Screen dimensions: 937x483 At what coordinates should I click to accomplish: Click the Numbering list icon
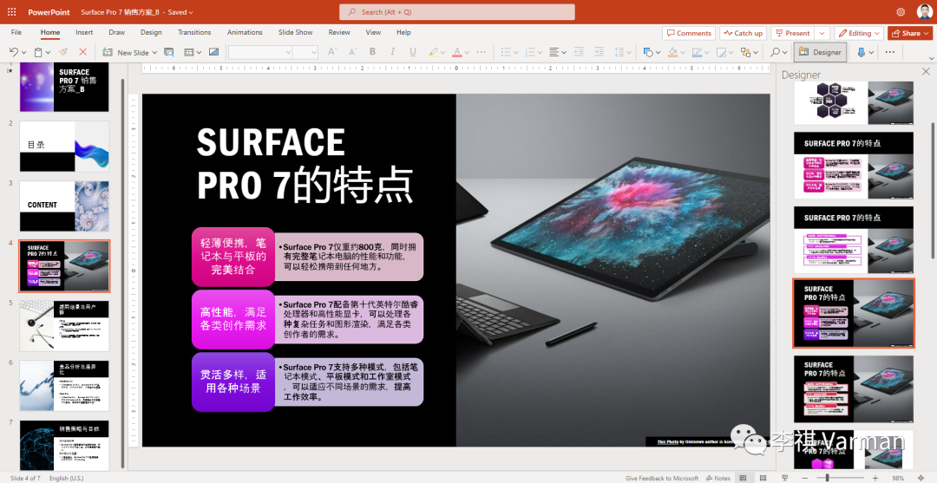[x=530, y=53]
